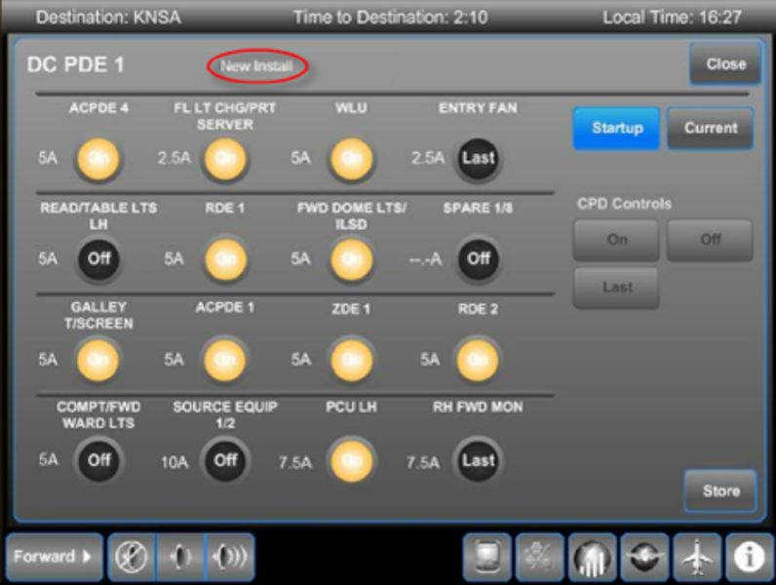This screenshot has width=776, height=585.
Task: Select the high volume speaker icon
Action: [x=229, y=557]
